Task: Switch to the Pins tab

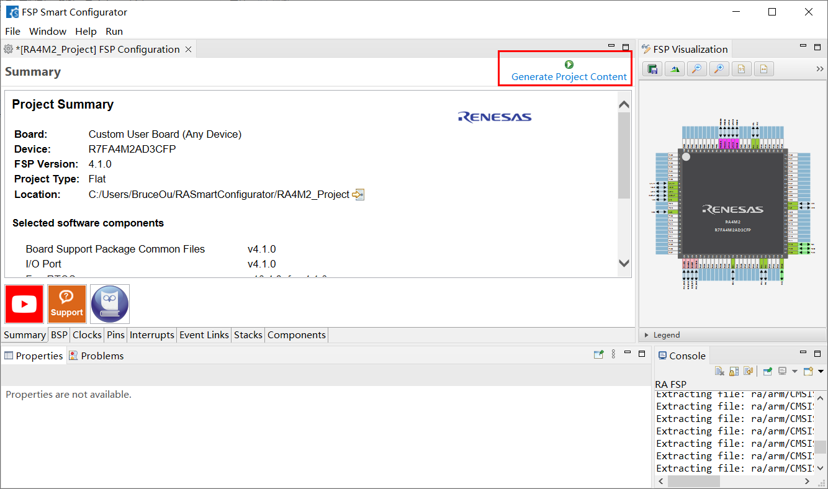Action: pyautogui.click(x=115, y=335)
